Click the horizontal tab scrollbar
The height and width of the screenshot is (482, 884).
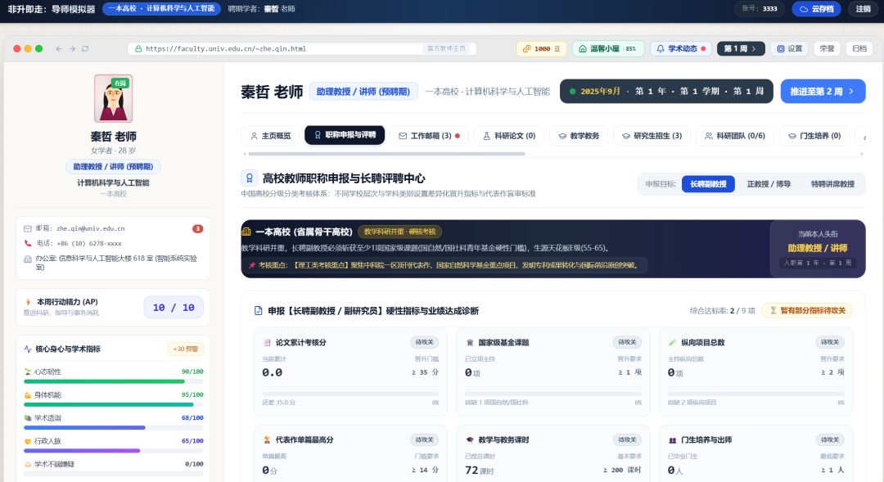[386, 154]
